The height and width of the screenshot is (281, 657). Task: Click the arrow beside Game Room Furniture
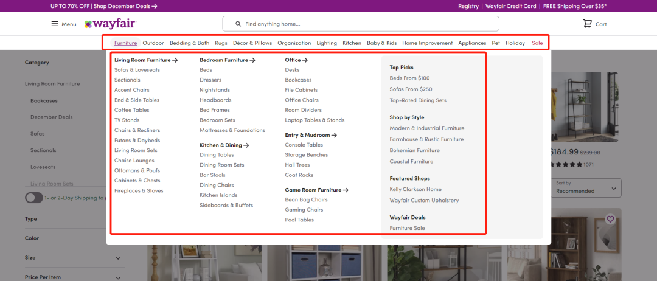tap(346, 190)
